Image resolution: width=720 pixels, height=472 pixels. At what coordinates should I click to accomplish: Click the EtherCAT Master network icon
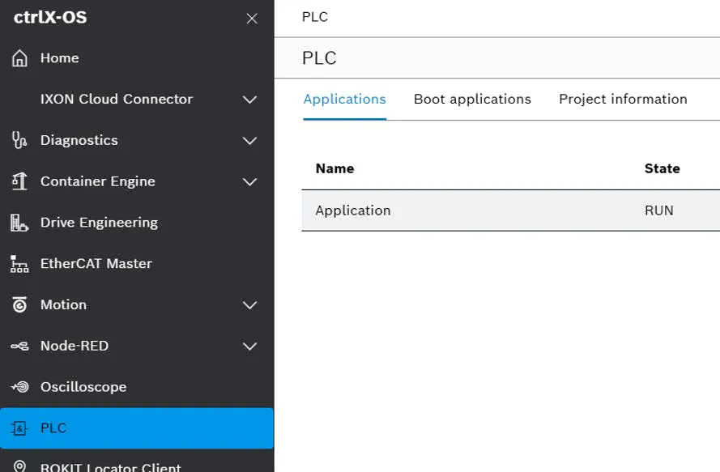(19, 264)
